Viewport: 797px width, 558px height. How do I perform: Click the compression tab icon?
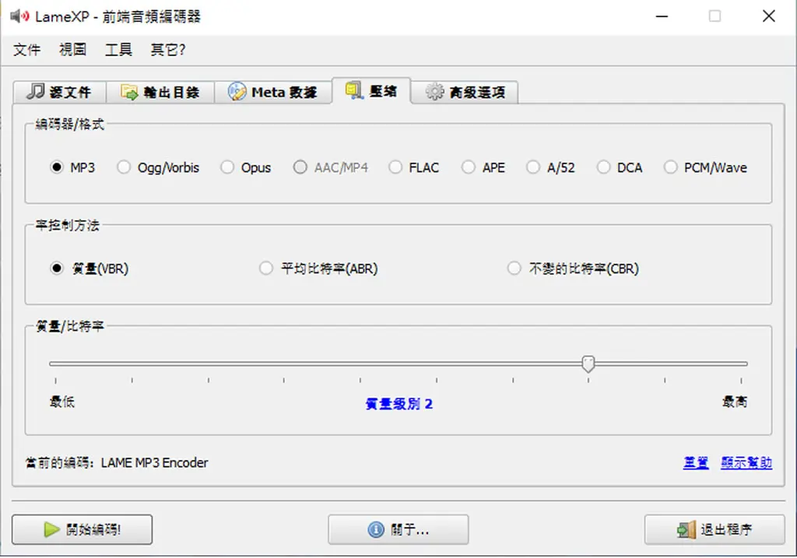(x=354, y=90)
